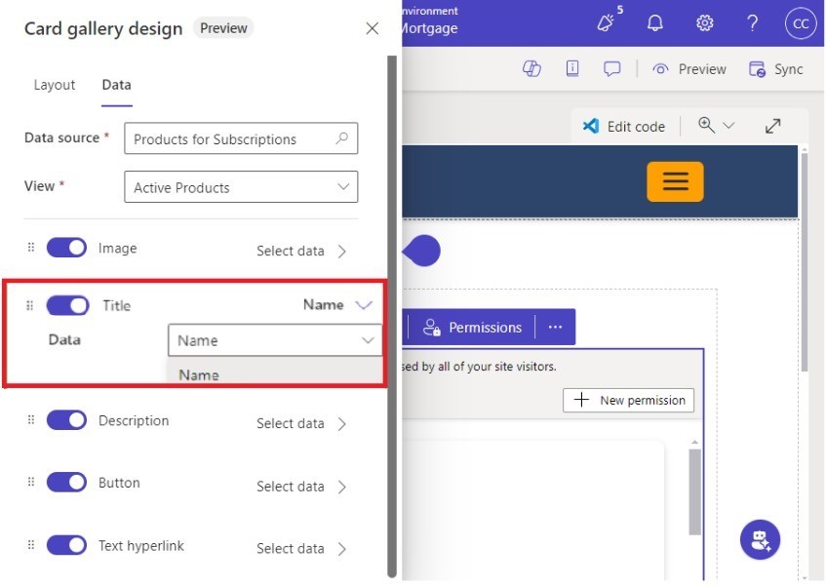826x587 pixels.
Task: Click the notifications bell icon
Action: [655, 23]
